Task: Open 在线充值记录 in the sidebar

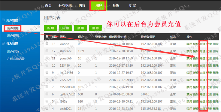Action: click(x=16, y=59)
